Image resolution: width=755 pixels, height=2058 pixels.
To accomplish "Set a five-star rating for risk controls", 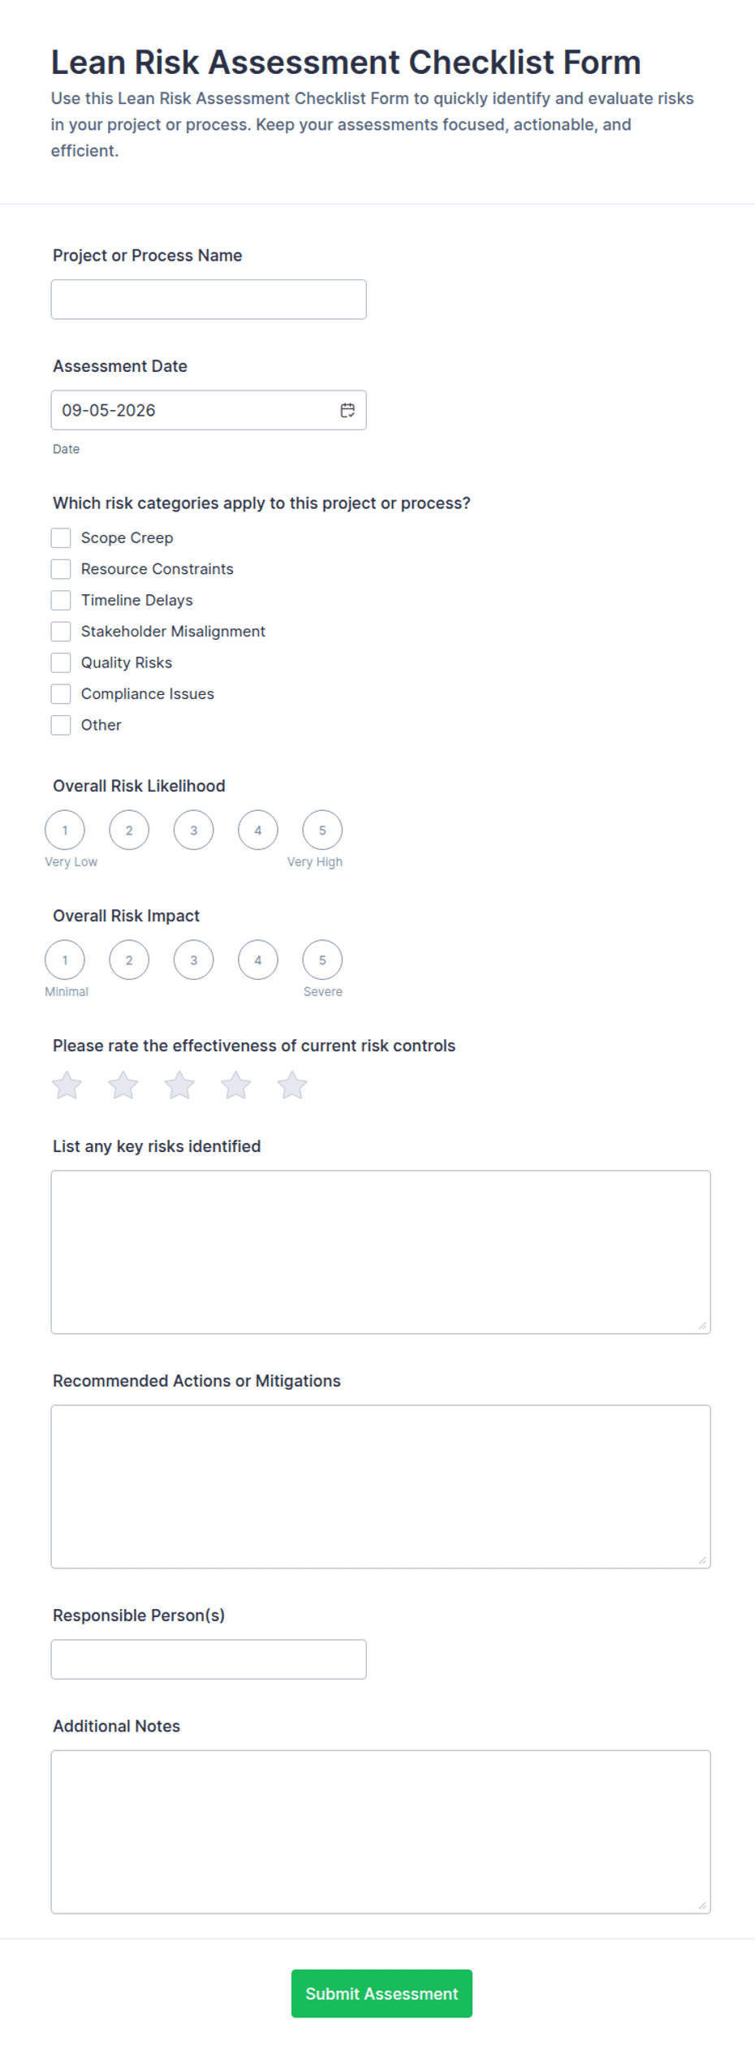I will 292,1085.
